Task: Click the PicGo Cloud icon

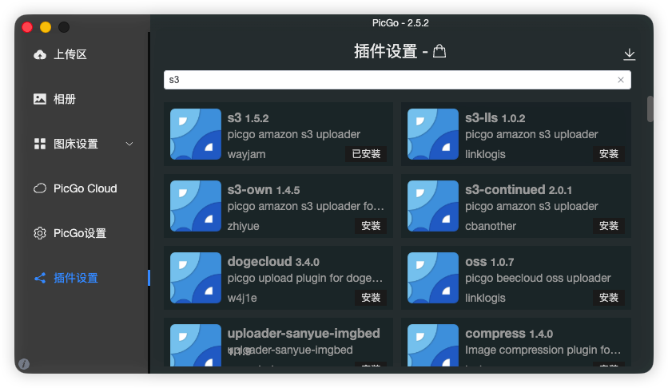Action: 40,188
